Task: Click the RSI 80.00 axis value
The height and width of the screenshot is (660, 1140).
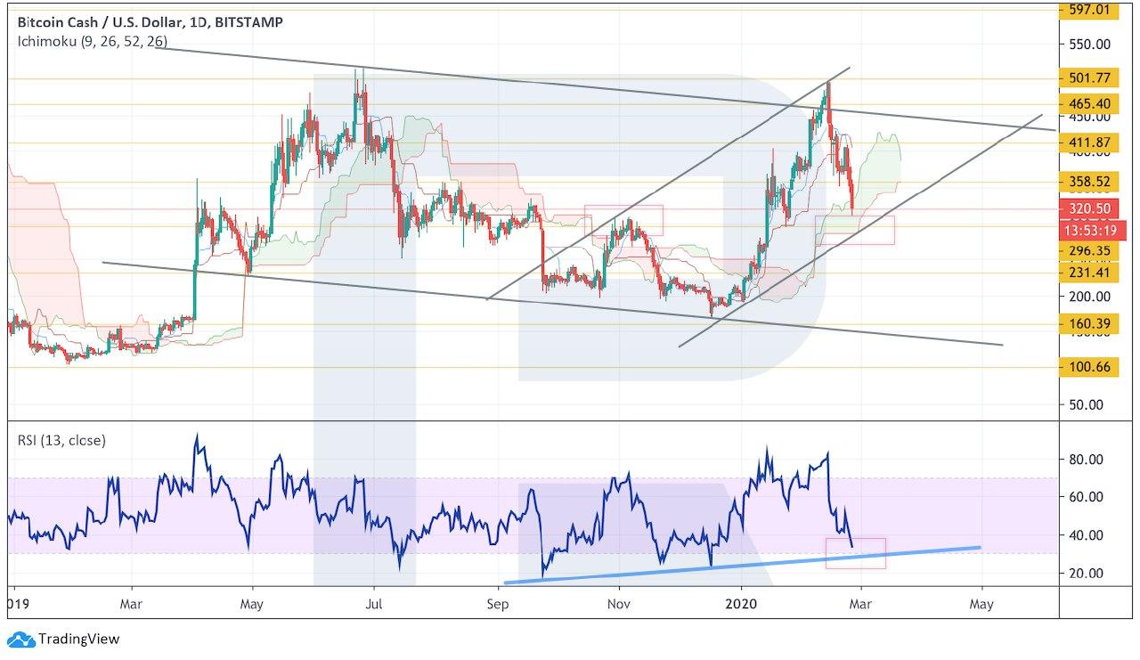Action: [x=1087, y=460]
